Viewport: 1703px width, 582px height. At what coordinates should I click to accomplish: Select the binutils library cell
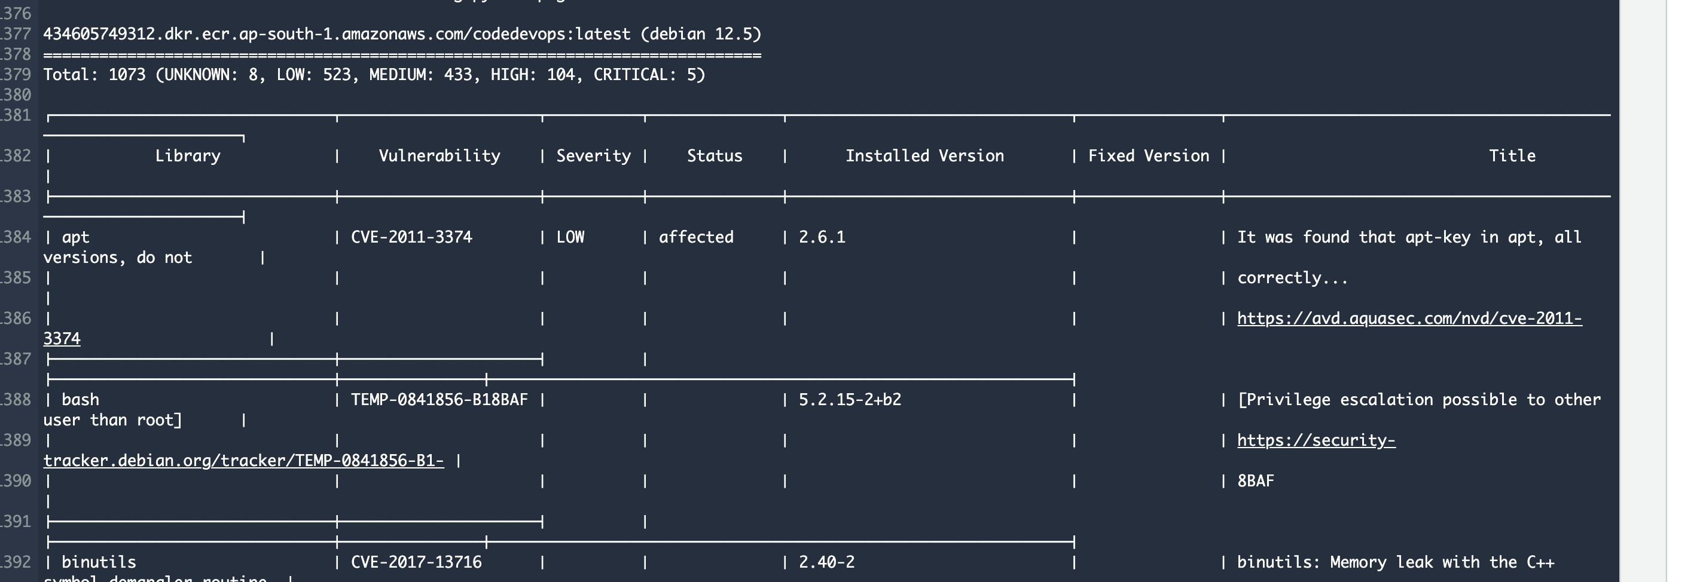99,562
